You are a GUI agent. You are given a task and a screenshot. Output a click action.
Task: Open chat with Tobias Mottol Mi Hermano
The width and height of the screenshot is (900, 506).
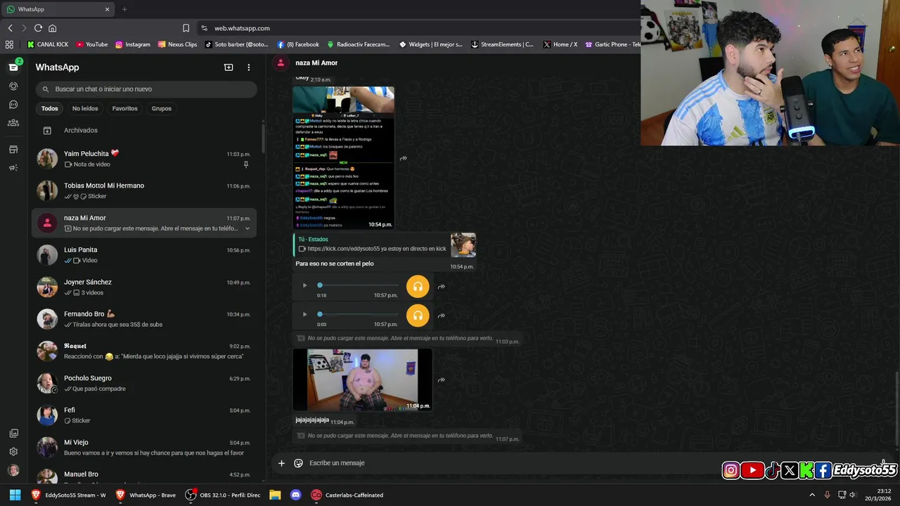[x=144, y=191]
